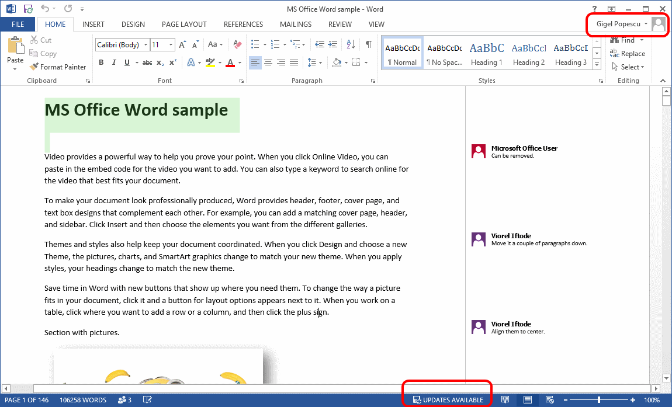Click the Shading paint bucket
672x407 pixels.
tap(337, 62)
